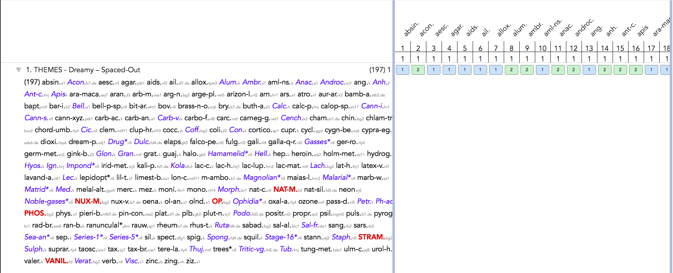
Task: Click green grade cell in column 12
Action: [574, 70]
